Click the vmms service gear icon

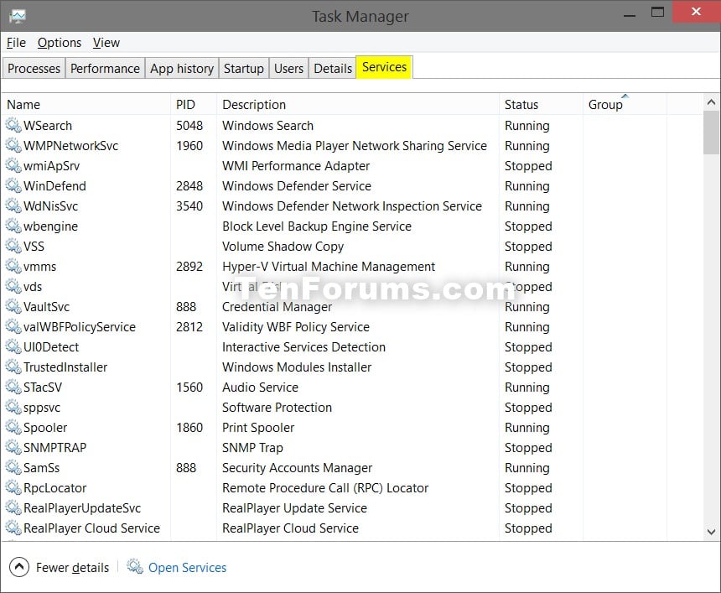[13, 267]
